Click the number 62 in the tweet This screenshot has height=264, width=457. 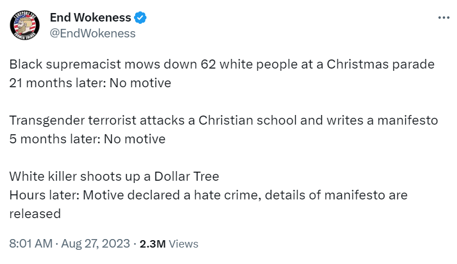[208, 64]
